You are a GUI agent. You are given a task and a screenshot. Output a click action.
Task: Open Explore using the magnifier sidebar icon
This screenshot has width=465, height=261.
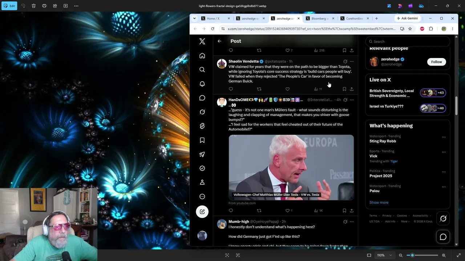point(202,70)
